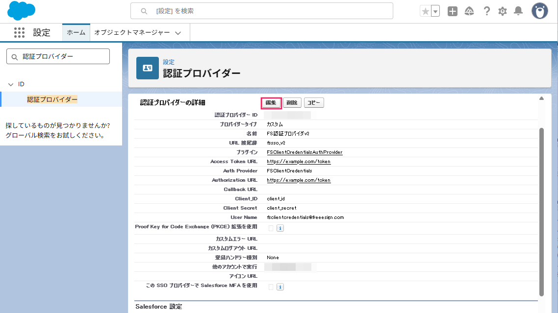Click the detail panel vertical scrollbar
Viewport: 558px width, 313px height.
click(x=541, y=212)
